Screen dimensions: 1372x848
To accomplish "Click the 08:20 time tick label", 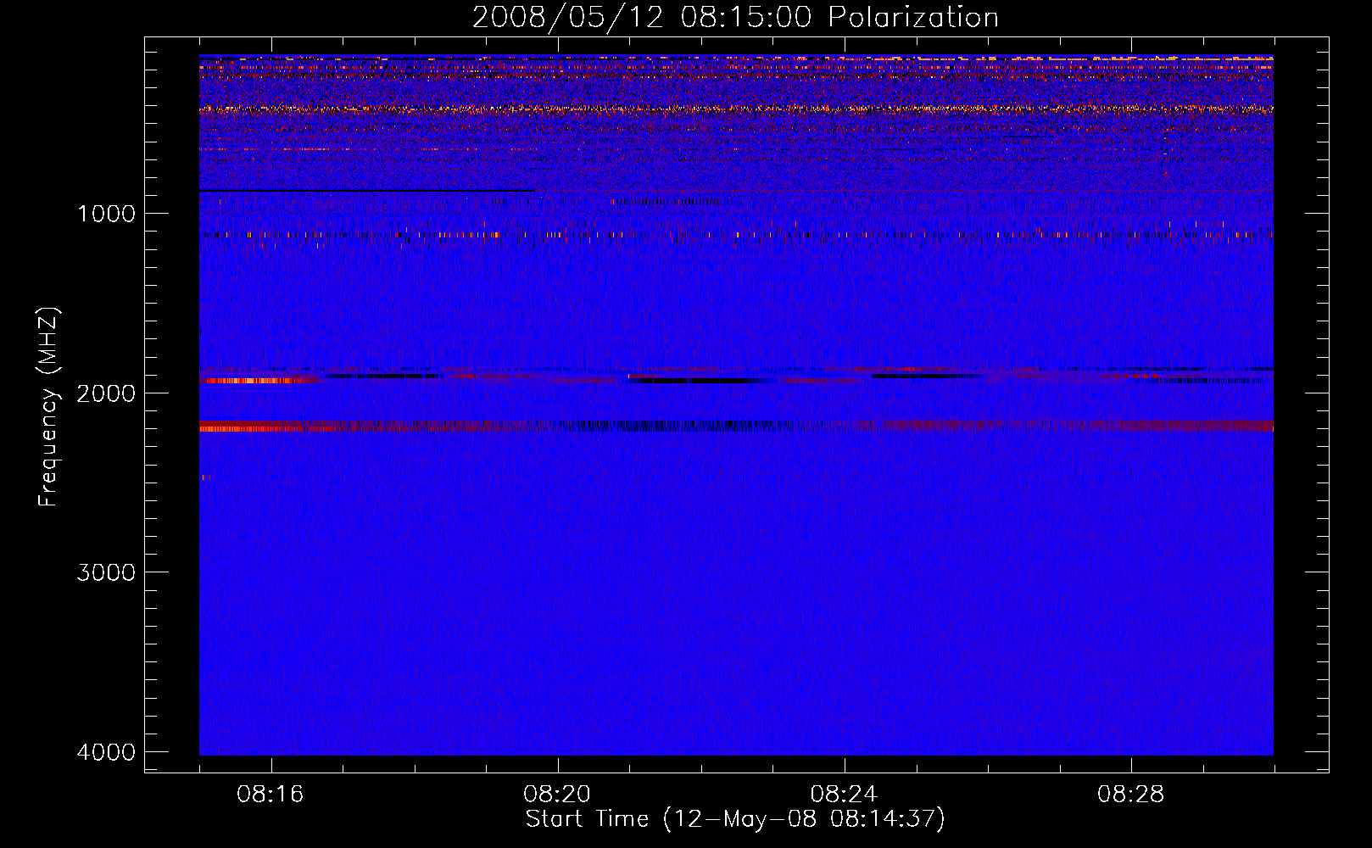I will (x=557, y=795).
